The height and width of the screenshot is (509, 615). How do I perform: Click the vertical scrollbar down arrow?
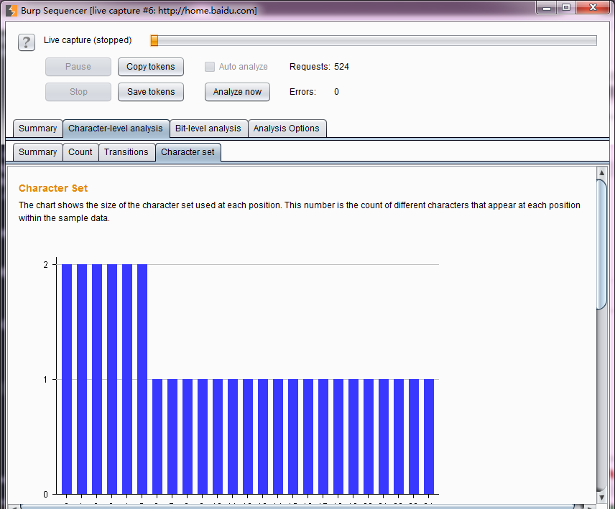[x=602, y=497]
